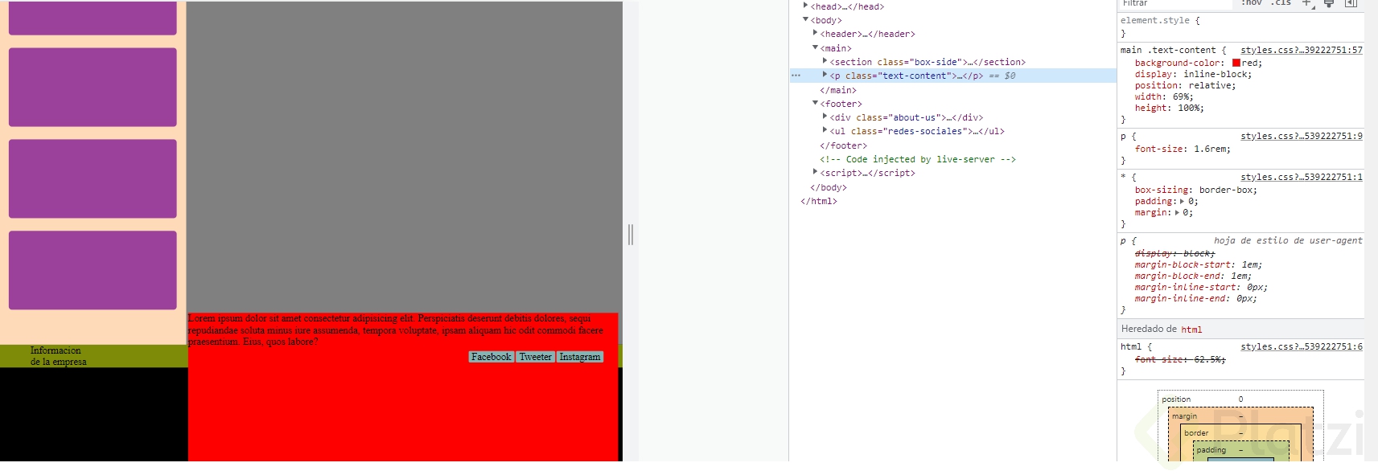Open styles.css source link for universal selector rule
This screenshot has height=475, width=1378.
click(x=1302, y=178)
